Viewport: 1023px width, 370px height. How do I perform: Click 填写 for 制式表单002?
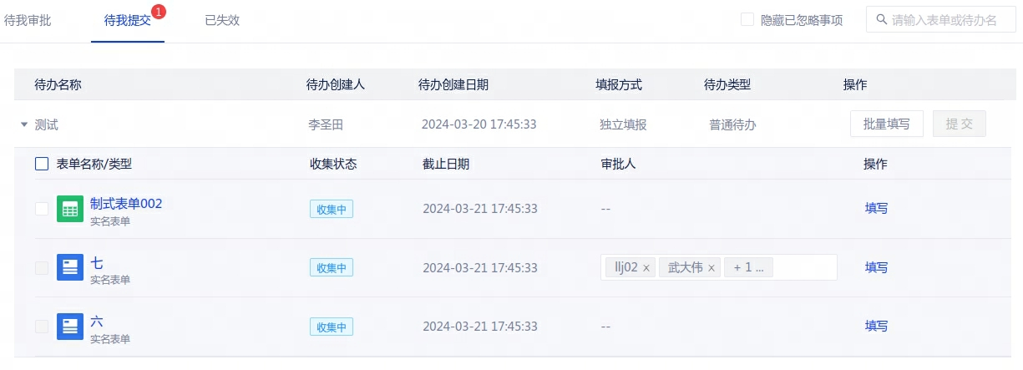[x=876, y=209]
